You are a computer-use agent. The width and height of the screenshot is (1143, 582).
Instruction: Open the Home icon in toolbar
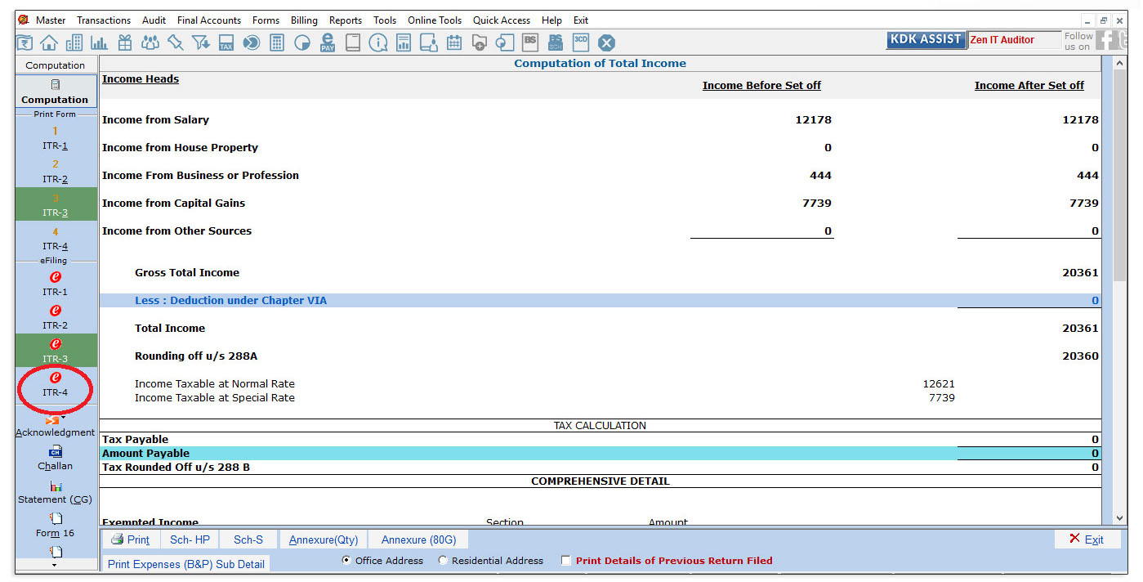pos(49,43)
